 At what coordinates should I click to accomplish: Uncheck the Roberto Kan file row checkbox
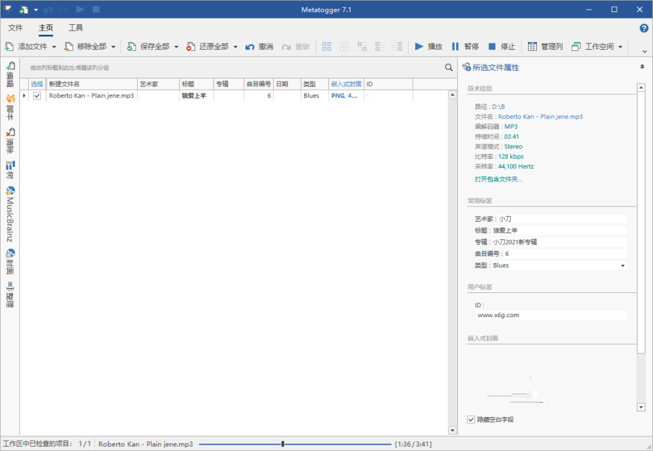[37, 96]
